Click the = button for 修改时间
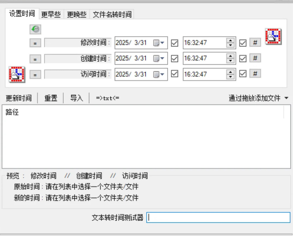 [x=35, y=43]
